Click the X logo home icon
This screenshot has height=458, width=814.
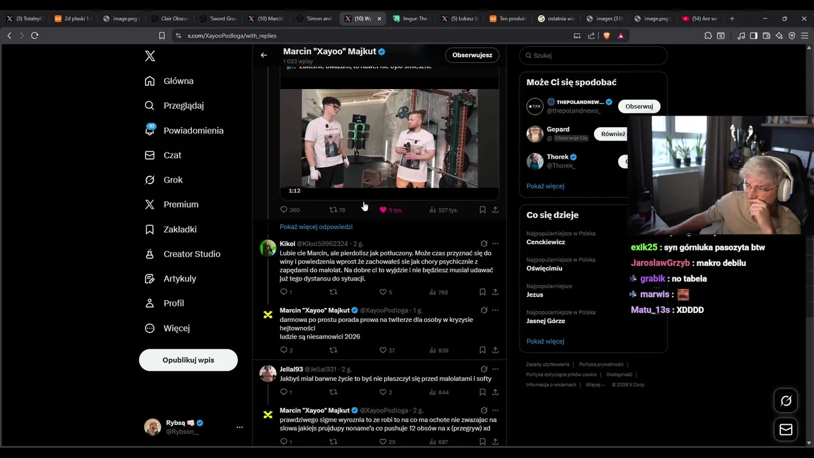click(x=150, y=56)
